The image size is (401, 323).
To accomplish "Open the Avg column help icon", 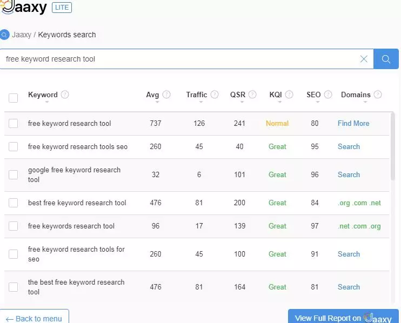I will click(x=166, y=95).
